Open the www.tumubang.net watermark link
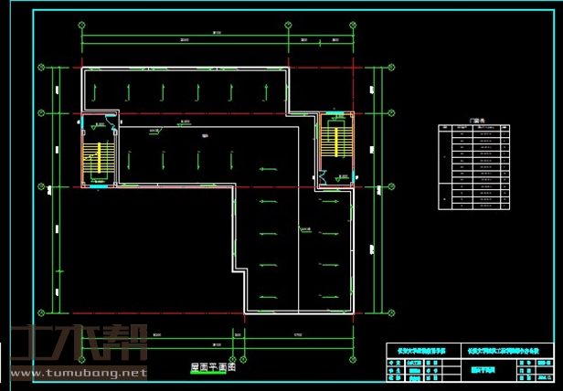This screenshot has width=563, height=391. [x=77, y=374]
